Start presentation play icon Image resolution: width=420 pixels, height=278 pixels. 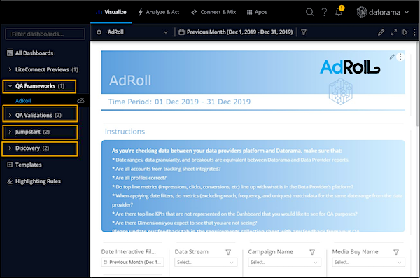pos(405,32)
